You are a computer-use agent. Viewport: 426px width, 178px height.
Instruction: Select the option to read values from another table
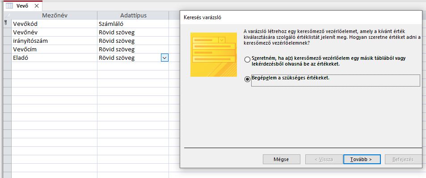[247, 60]
